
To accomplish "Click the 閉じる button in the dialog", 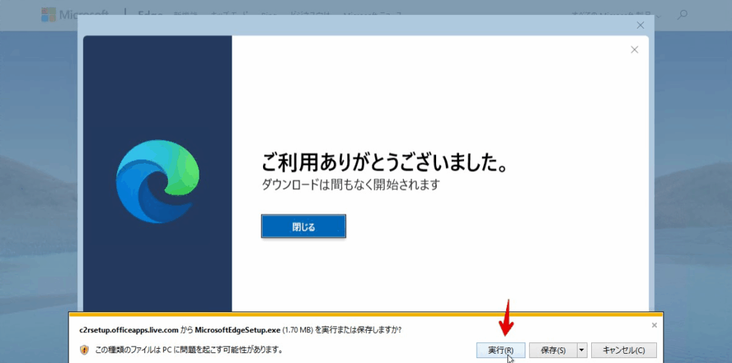I will [x=303, y=227].
